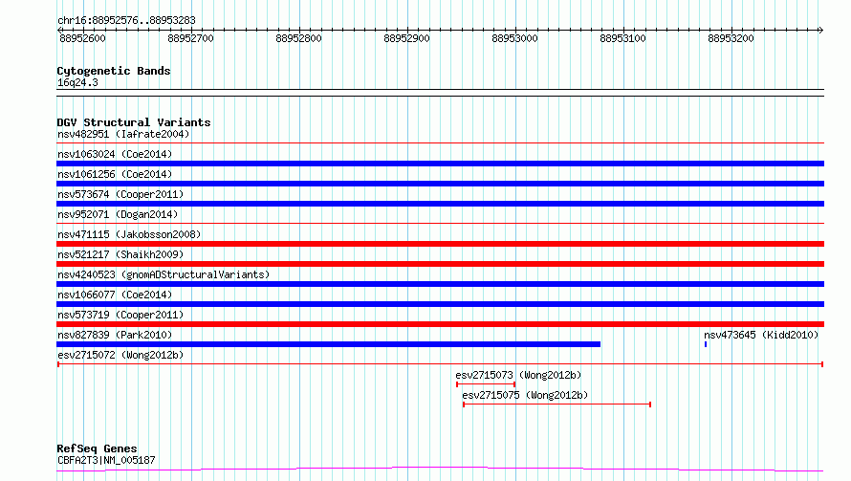The width and height of the screenshot is (851, 481).
Task: Click the nsv573674 (Cooper2011) label
Action: point(120,194)
